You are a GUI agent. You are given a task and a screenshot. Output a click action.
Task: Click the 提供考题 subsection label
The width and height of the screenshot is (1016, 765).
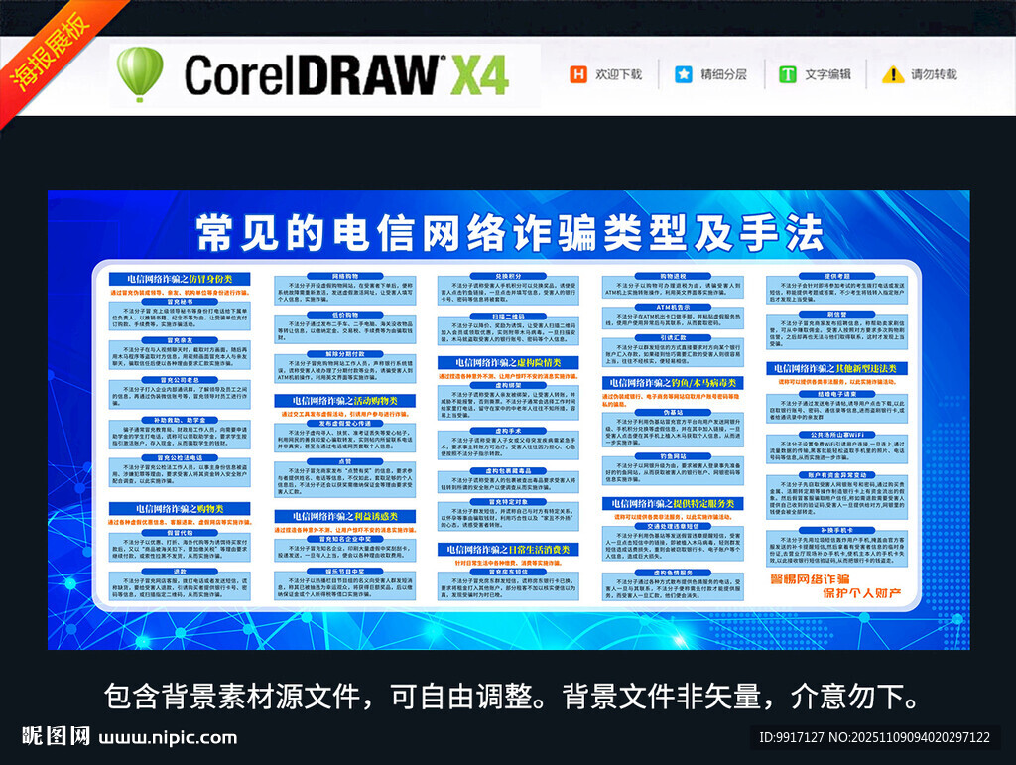tap(836, 276)
